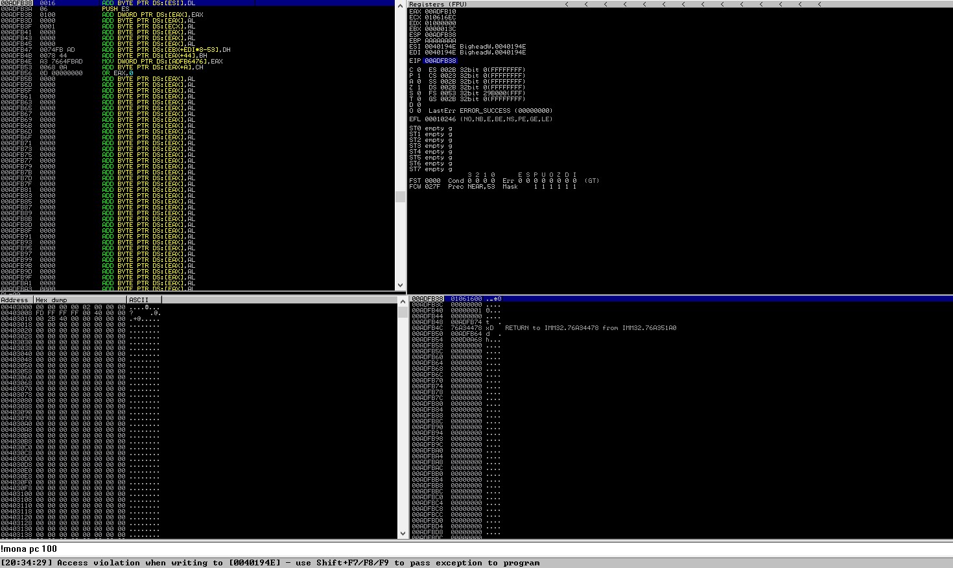Select the ST0 empty FPU register
This screenshot has width=953, height=568.
coord(430,128)
